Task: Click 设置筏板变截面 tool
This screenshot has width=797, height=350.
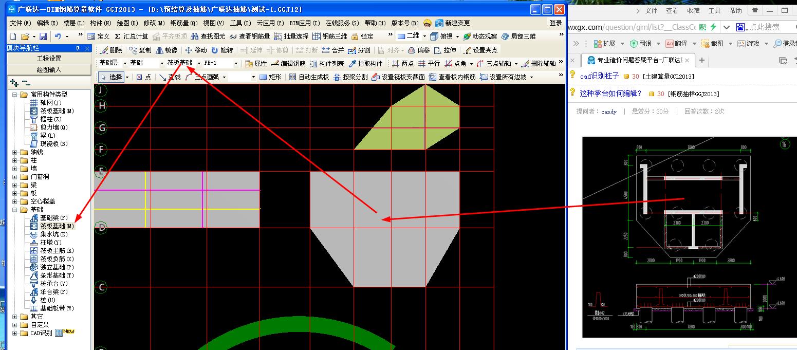Action: 398,77
